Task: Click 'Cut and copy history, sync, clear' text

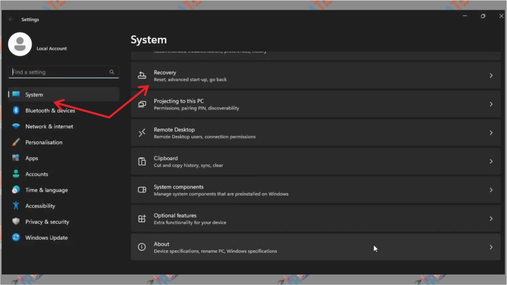Action: [188, 165]
